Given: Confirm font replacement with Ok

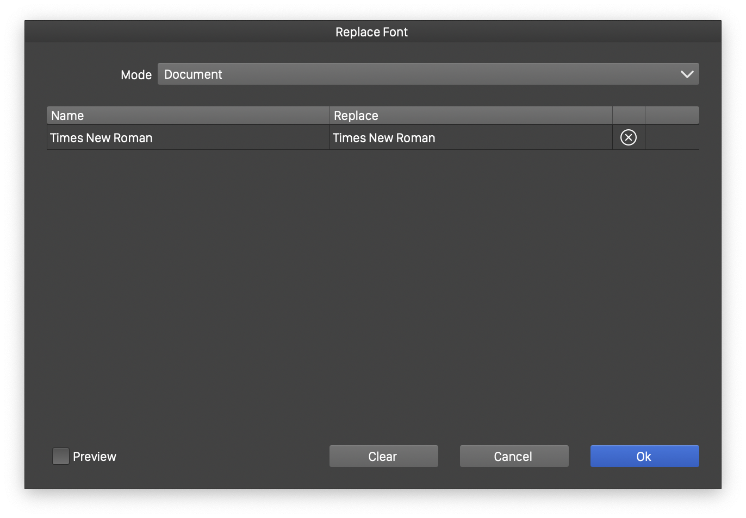Looking at the screenshot, I should (644, 456).
